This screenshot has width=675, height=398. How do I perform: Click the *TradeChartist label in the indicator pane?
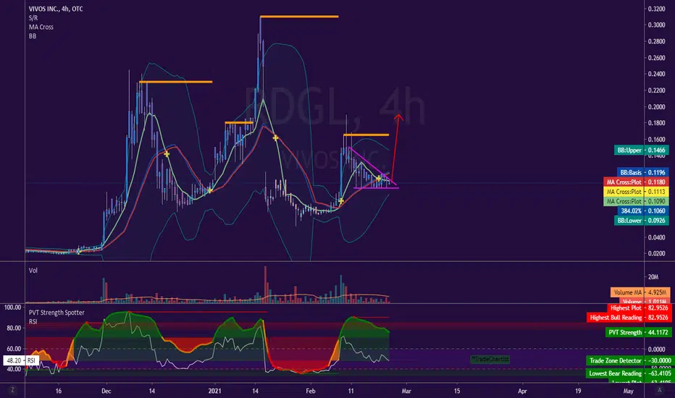click(490, 359)
